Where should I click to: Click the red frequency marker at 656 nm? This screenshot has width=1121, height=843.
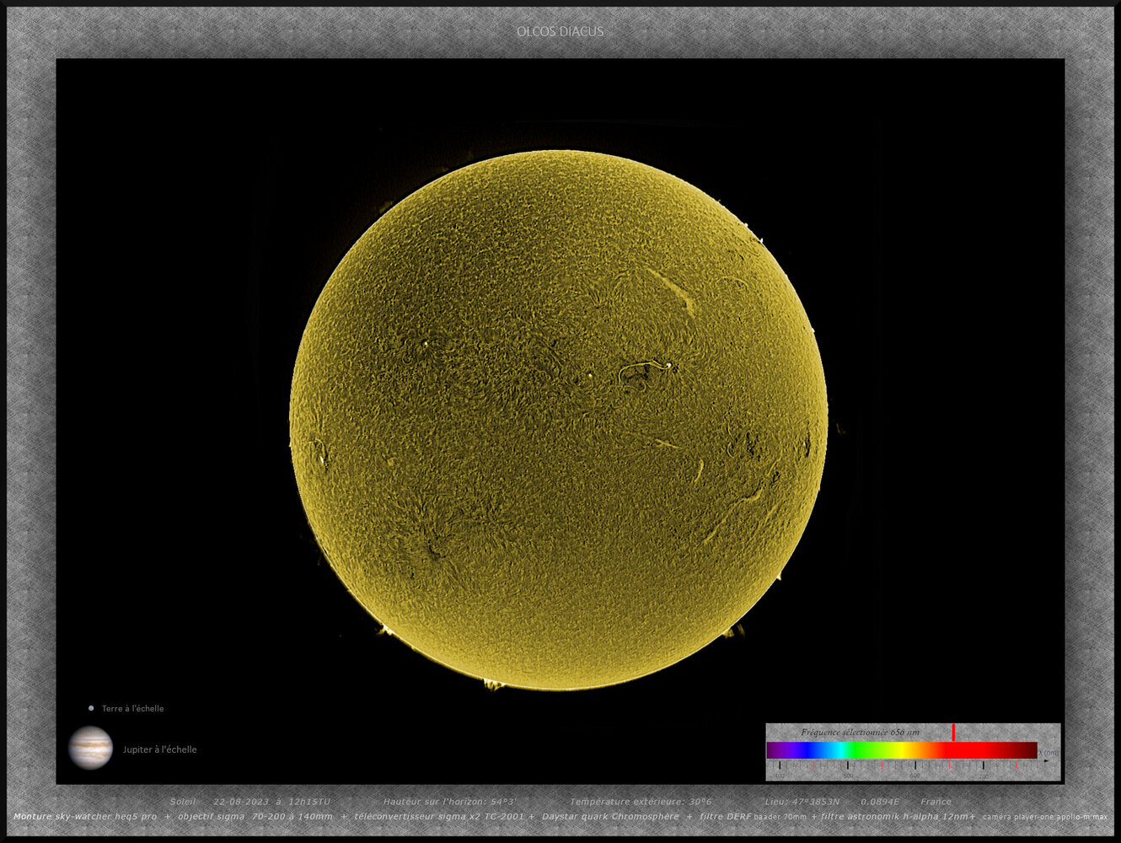pos(953,733)
